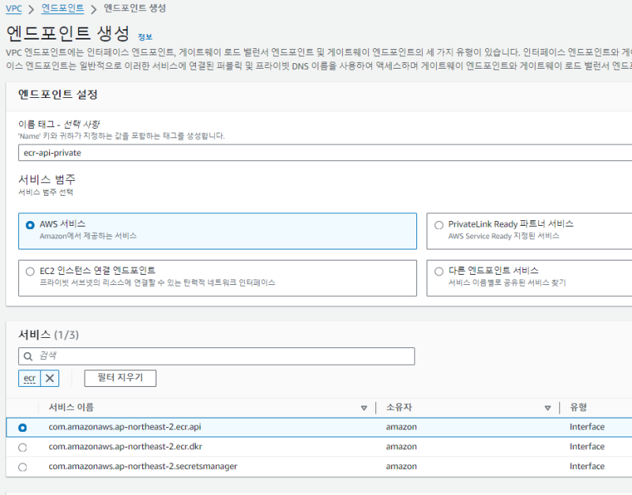This screenshot has height=495, width=632.
Task: Select the ecr.dkr service radio button
Action: (22, 447)
